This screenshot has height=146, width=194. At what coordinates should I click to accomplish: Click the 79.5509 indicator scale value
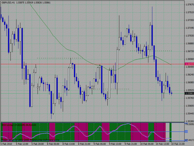(x=189, y=124)
